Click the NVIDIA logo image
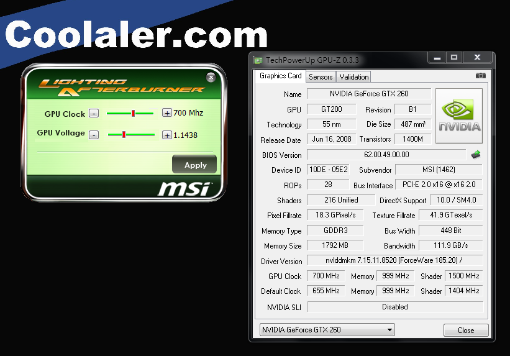Viewport: 510px width, 356px height. (x=459, y=116)
